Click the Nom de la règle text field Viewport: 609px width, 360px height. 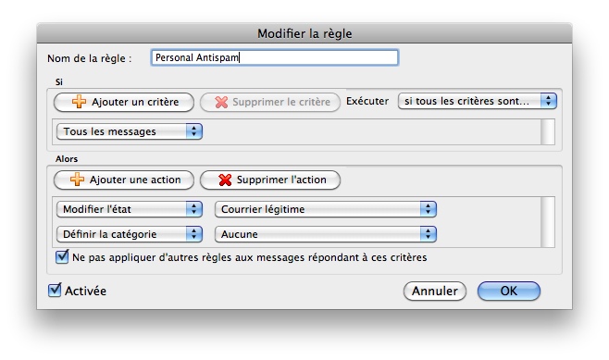[275, 57]
